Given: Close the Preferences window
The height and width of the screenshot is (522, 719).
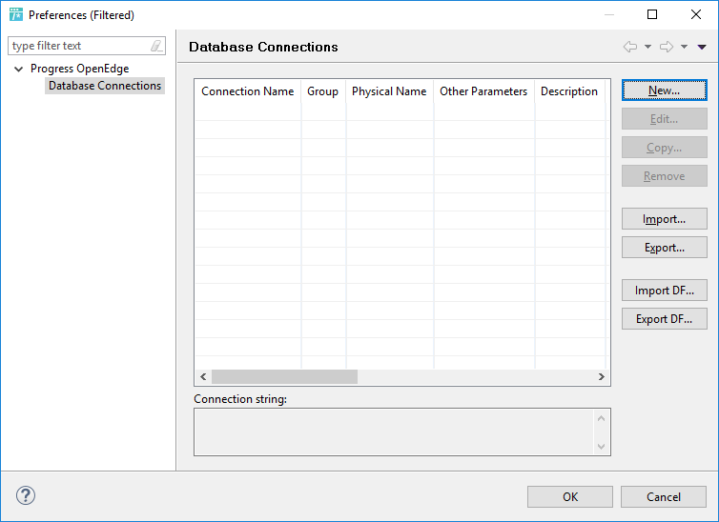Looking at the screenshot, I should point(695,14).
